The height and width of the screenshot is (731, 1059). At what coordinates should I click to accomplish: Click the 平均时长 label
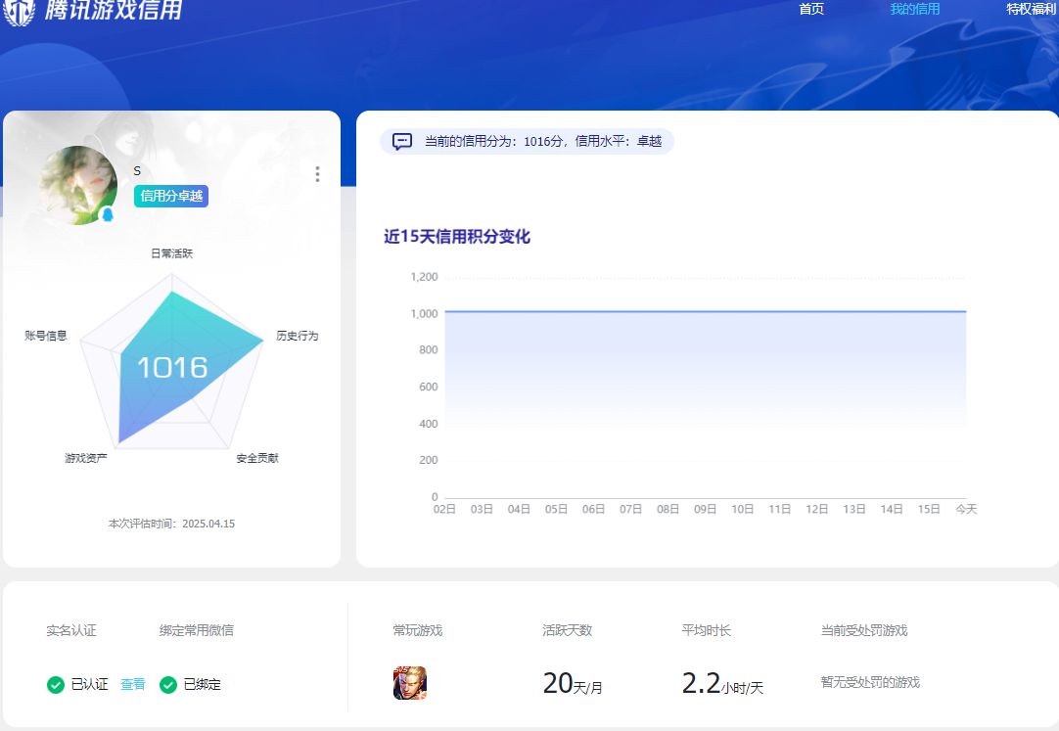pyautogui.click(x=706, y=630)
